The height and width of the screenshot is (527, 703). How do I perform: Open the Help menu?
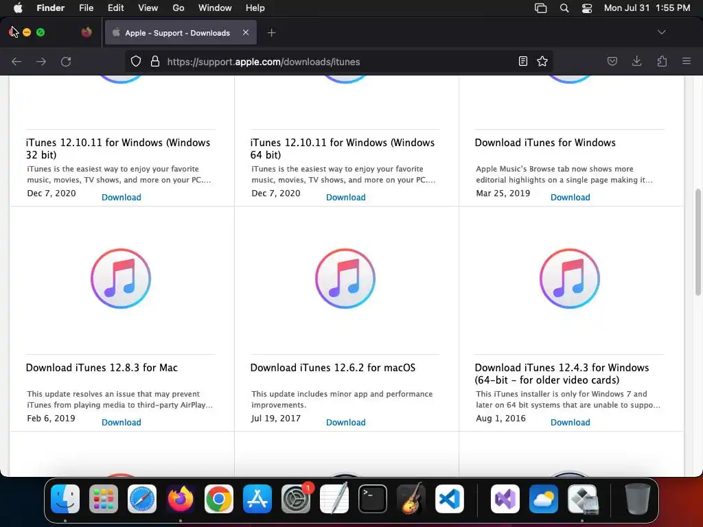coord(255,8)
